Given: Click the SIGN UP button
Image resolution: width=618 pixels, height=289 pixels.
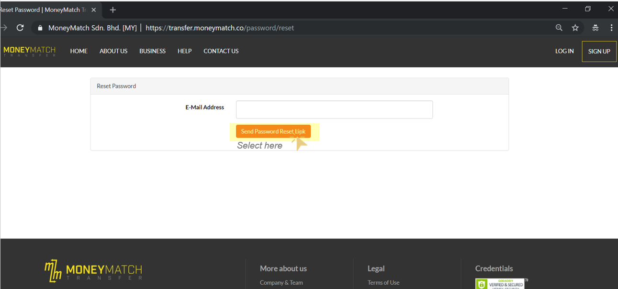Looking at the screenshot, I should (599, 52).
